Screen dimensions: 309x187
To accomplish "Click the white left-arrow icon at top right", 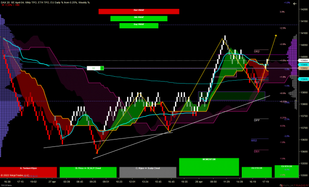I will point(295,4).
